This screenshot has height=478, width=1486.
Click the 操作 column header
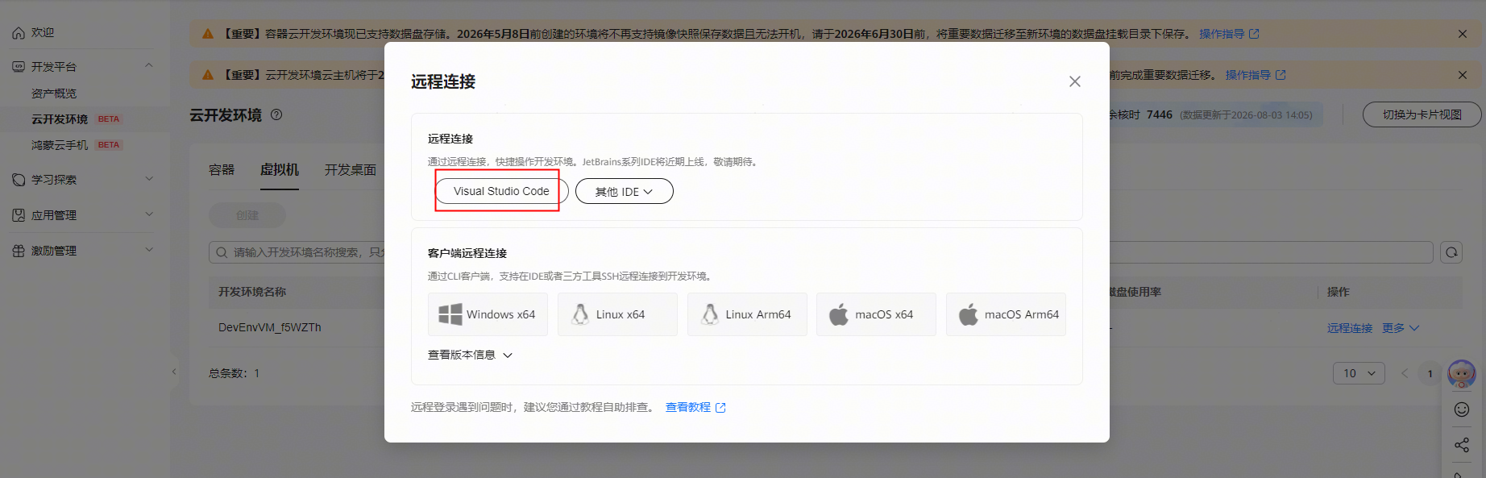tap(1339, 292)
